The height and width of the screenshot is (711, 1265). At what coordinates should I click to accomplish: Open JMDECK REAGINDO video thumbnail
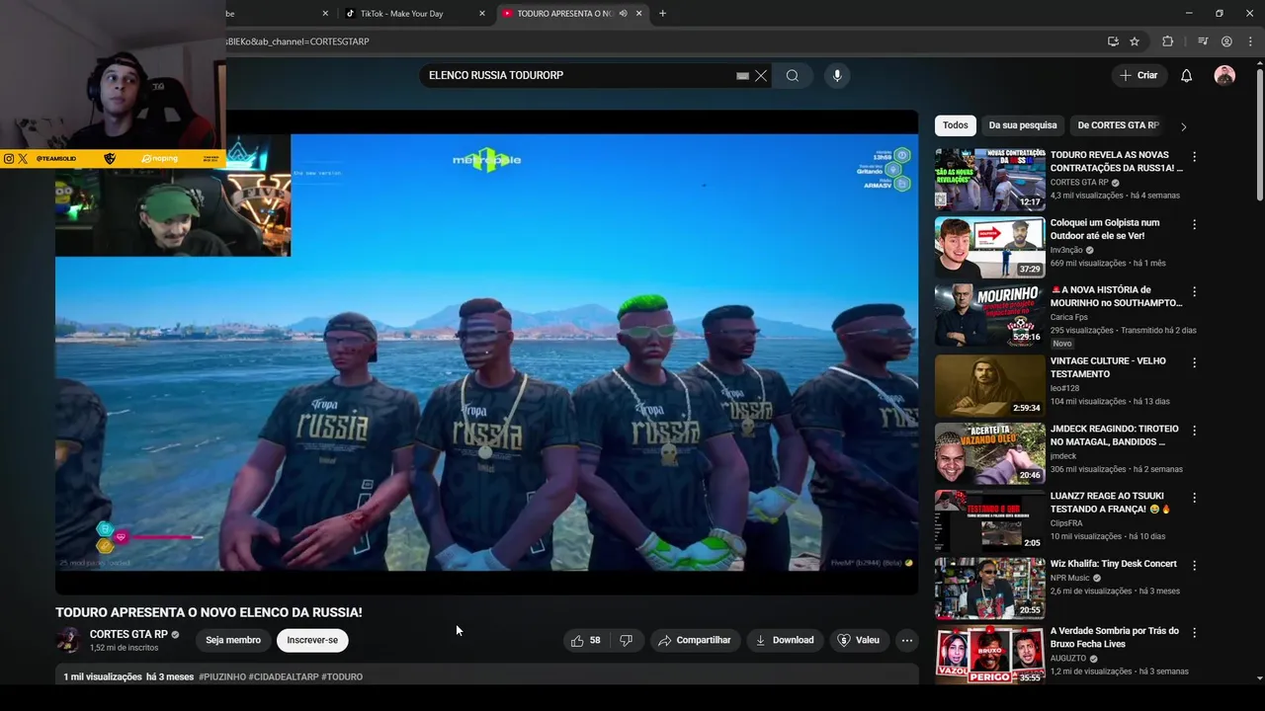click(989, 453)
